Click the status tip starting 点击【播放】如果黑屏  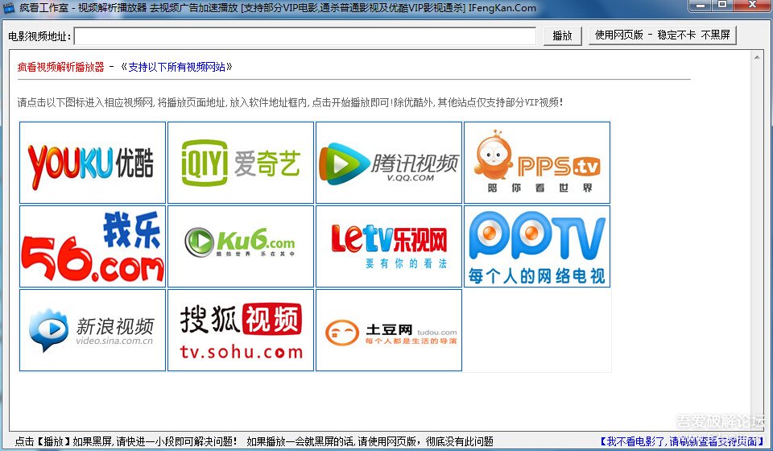(126, 441)
